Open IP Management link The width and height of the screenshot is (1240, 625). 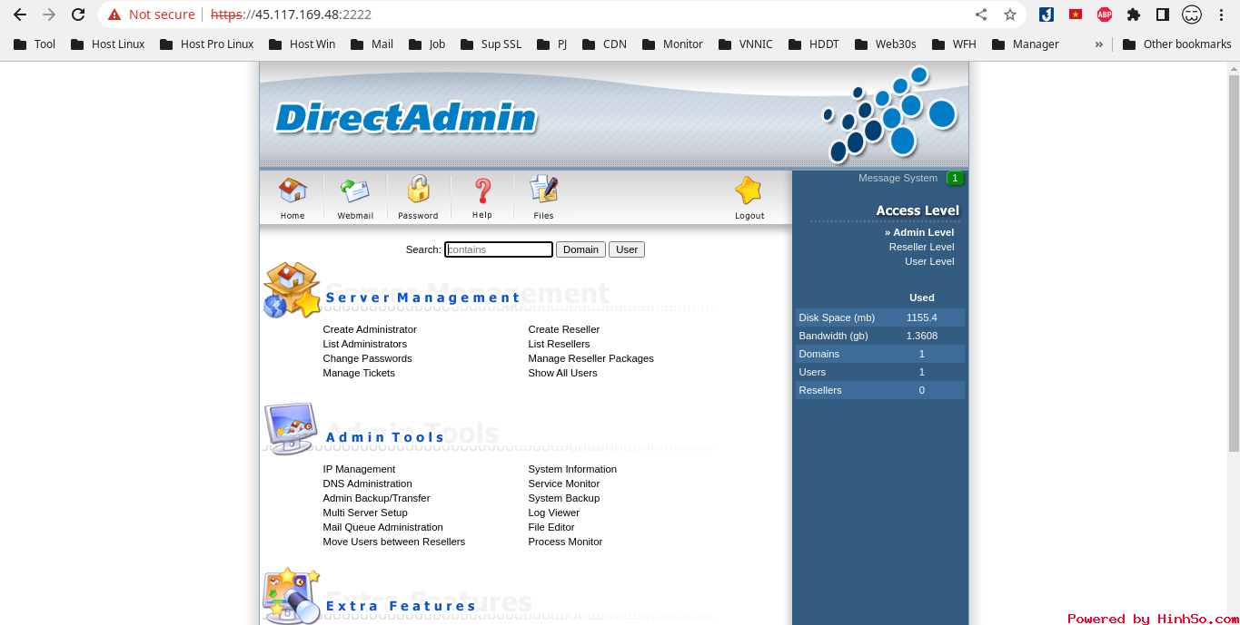point(359,469)
